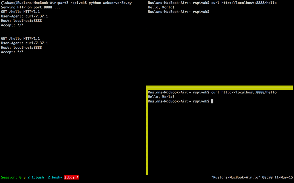Switch to the 1:bash window tab
The width and height of the screenshot is (294, 183).
click(x=38, y=178)
